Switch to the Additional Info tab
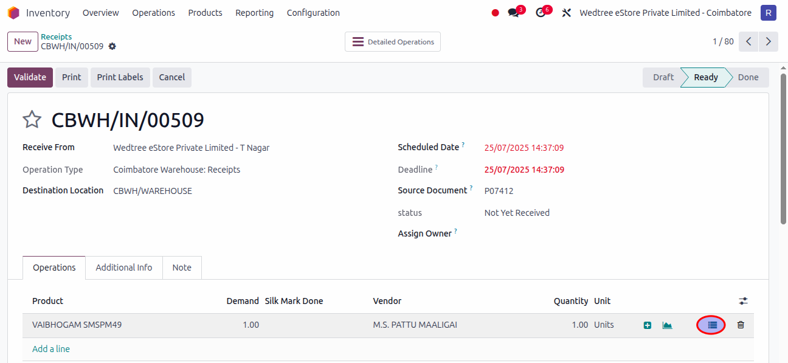The height and width of the screenshot is (363, 788). click(124, 268)
